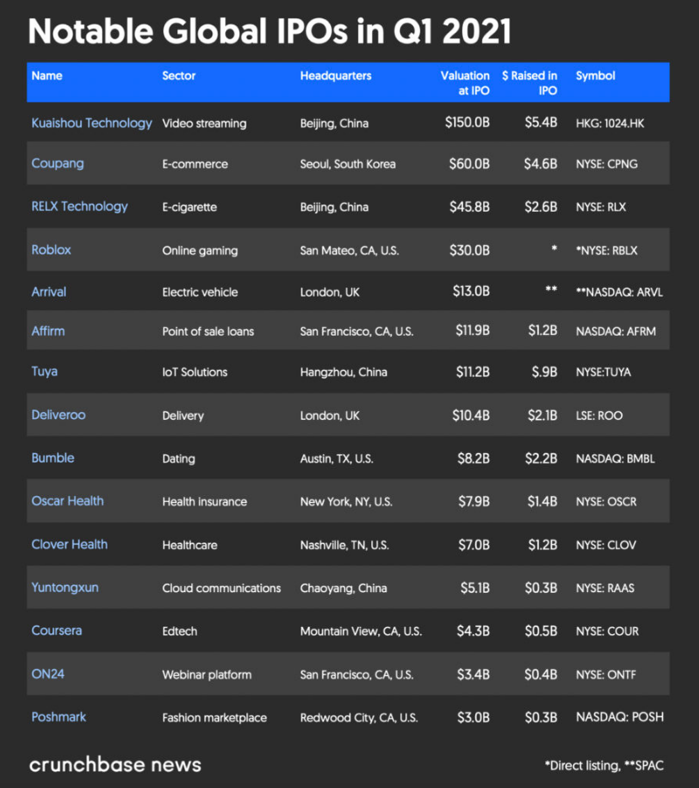Click the crunchbase news logo
This screenshot has height=788, width=699.
pyautogui.click(x=115, y=764)
